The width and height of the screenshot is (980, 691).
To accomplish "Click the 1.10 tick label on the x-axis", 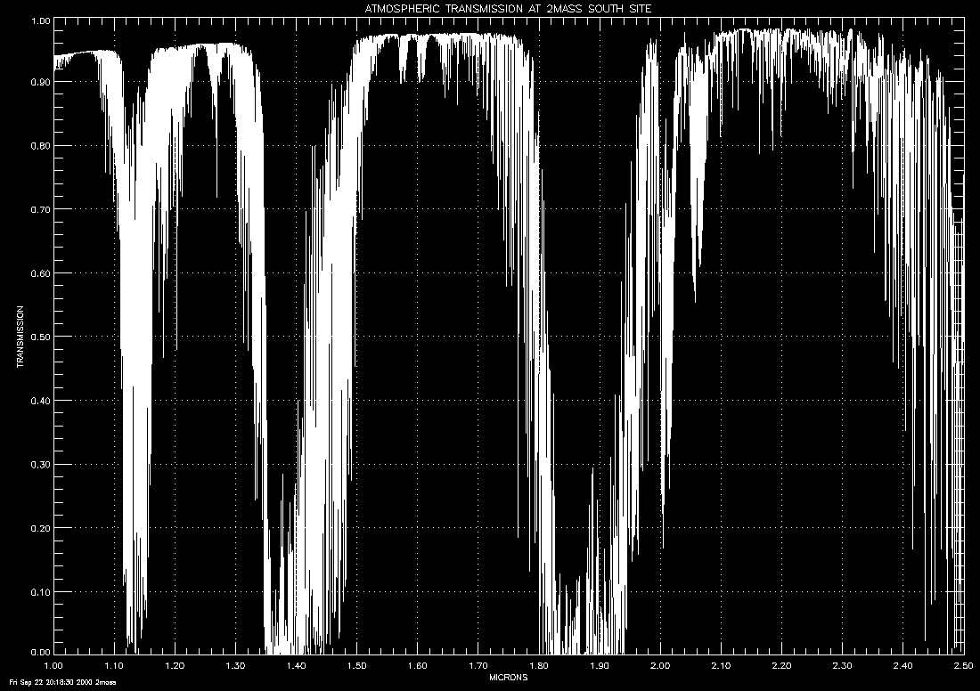I will [x=114, y=665].
